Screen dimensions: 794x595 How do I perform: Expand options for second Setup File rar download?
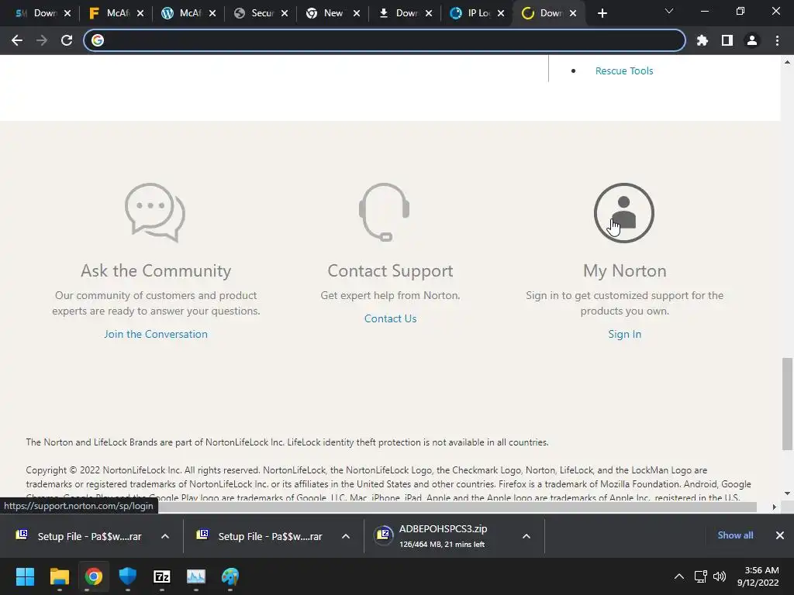[345, 536]
